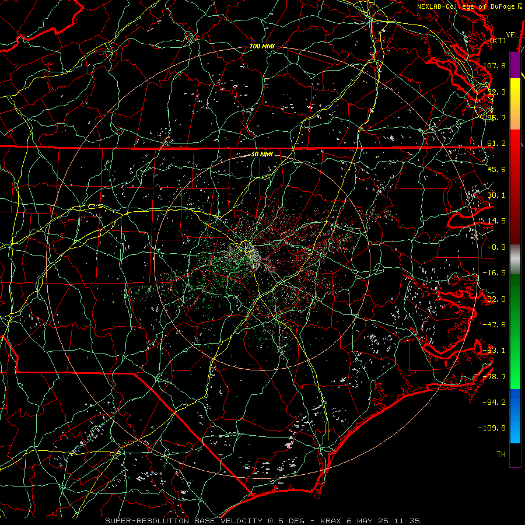Image resolution: width=525 pixels, height=525 pixels.
Task: Click the '100 NMI' range ring label
Action: (x=262, y=46)
